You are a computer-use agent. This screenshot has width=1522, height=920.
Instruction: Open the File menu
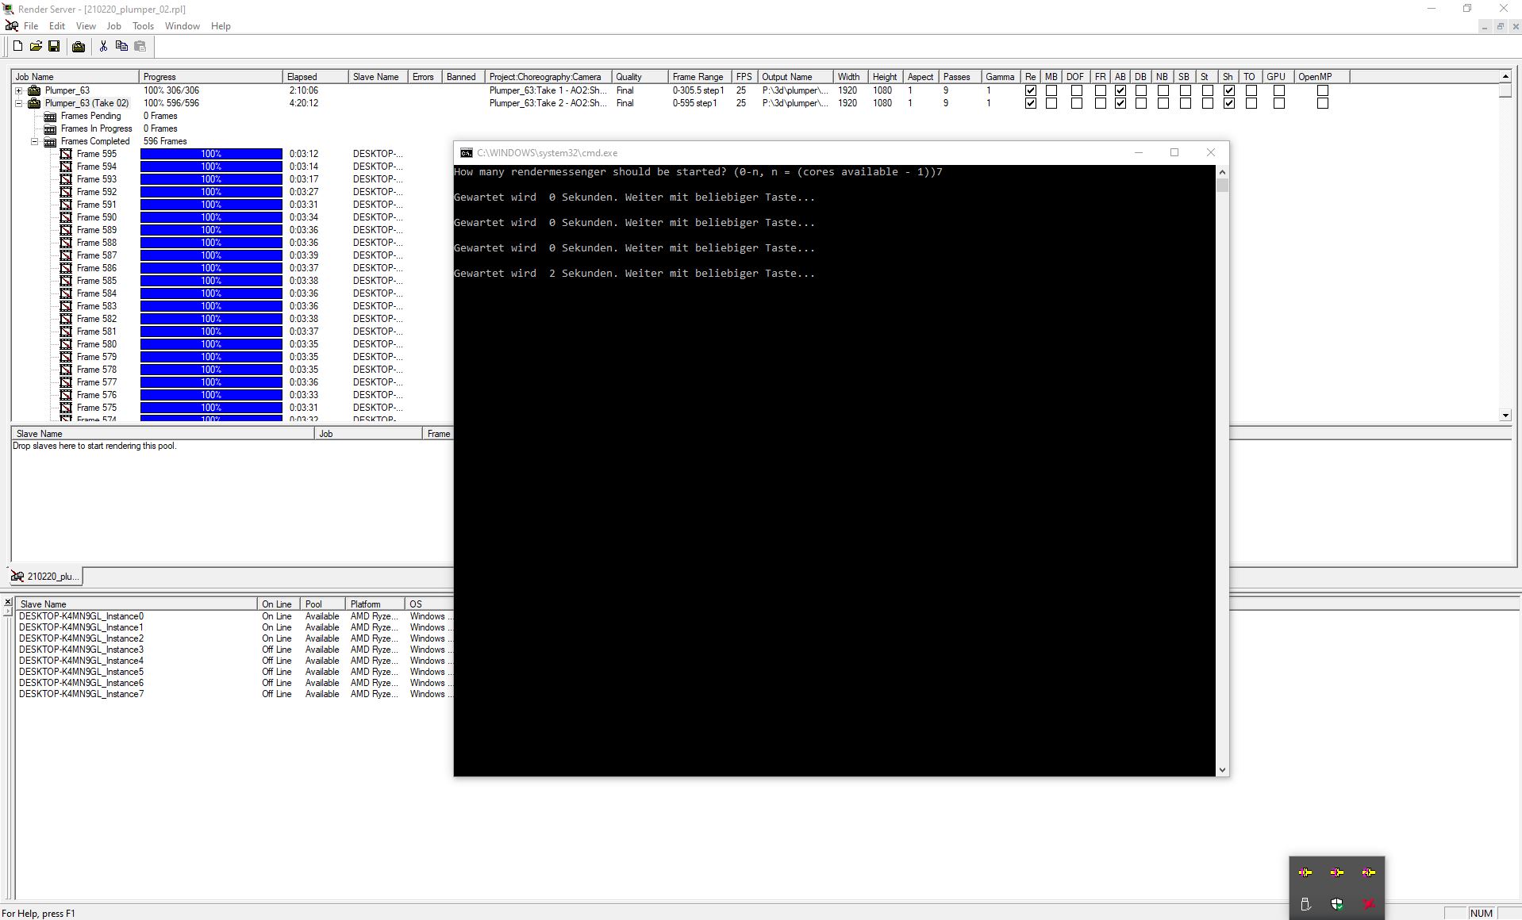pos(31,26)
